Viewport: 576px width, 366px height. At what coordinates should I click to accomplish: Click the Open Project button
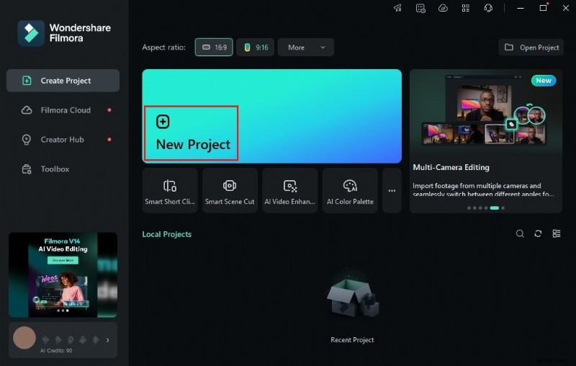(x=531, y=48)
